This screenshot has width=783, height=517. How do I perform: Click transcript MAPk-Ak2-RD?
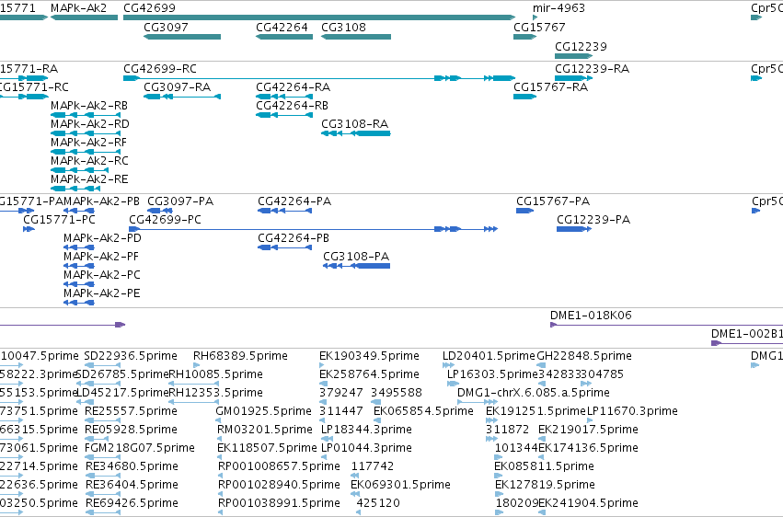(x=86, y=133)
